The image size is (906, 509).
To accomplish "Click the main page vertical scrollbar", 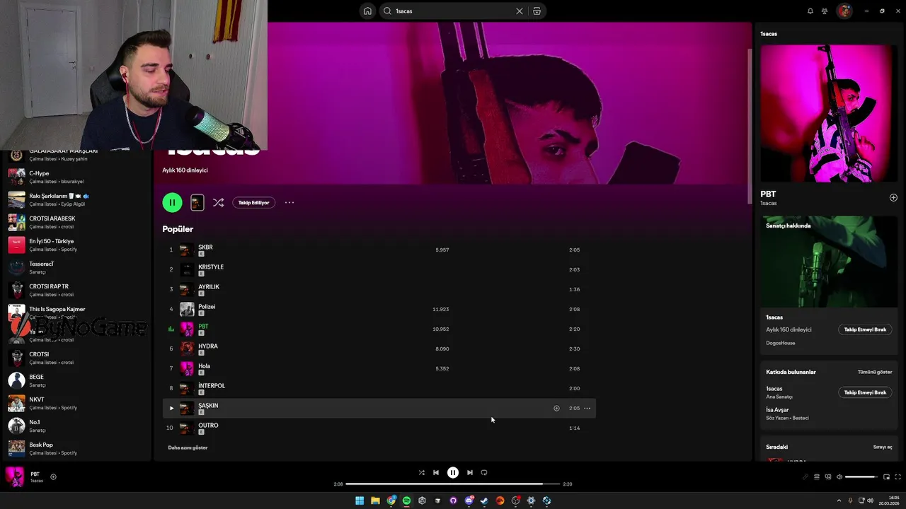I will click(x=749, y=127).
